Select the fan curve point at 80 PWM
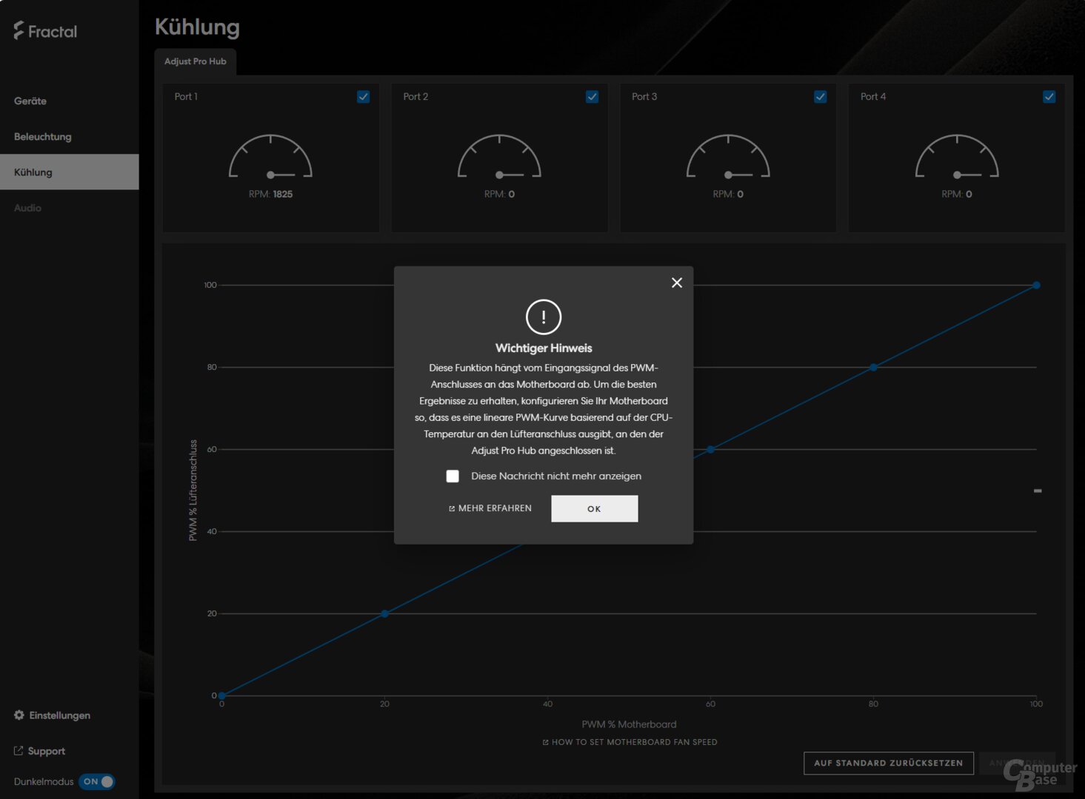The width and height of the screenshot is (1085, 799). tap(873, 367)
